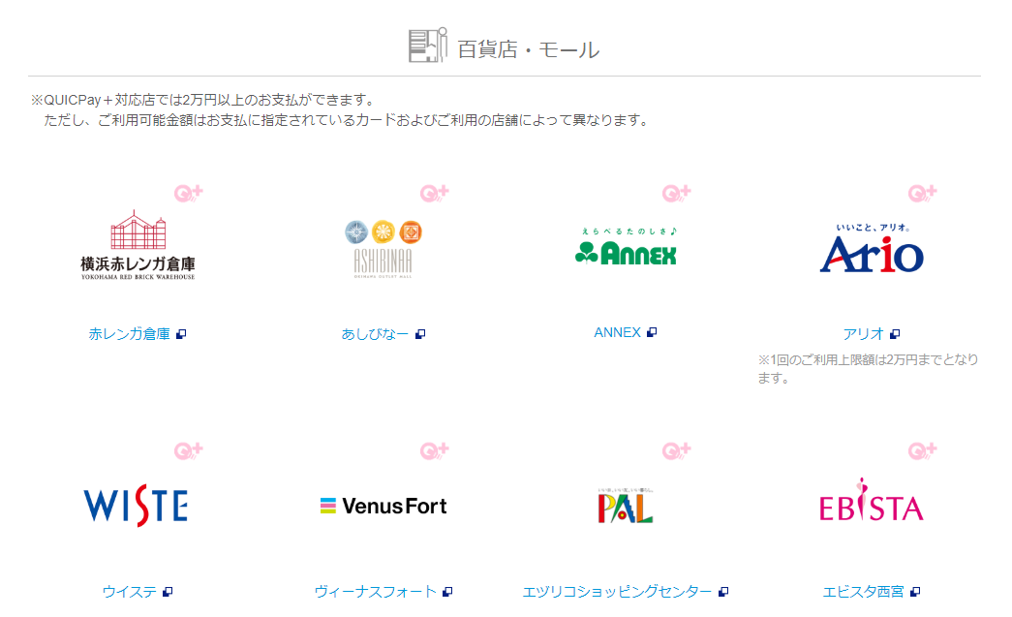Open the 赤レンガ倉庫 link
Screen dimensions: 1012x617
[x=129, y=334]
